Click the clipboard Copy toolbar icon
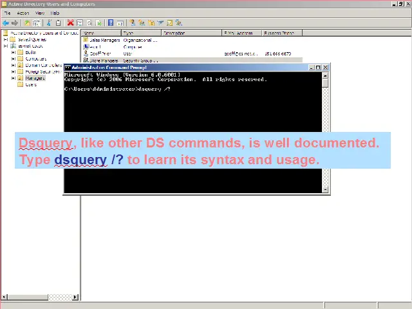Viewport: 412px width, 309px height. point(59,23)
